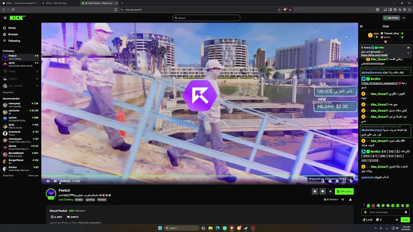The image size is (413, 232).
Task: Share the stream via share icon
Action: 343,199
